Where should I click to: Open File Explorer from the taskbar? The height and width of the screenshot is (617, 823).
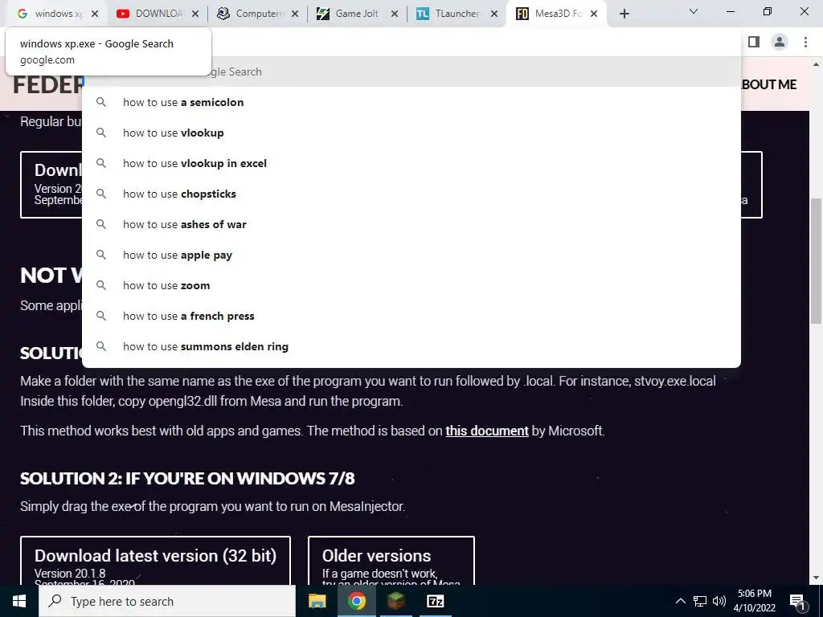[317, 601]
